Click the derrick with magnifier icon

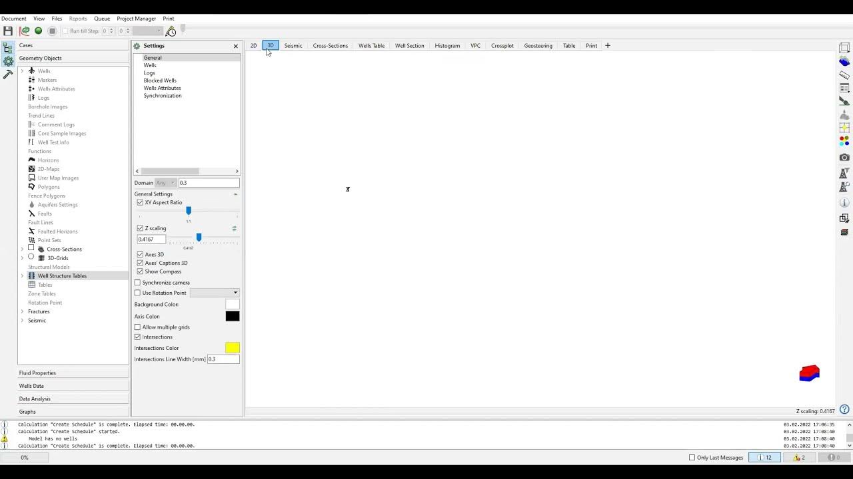(x=844, y=187)
